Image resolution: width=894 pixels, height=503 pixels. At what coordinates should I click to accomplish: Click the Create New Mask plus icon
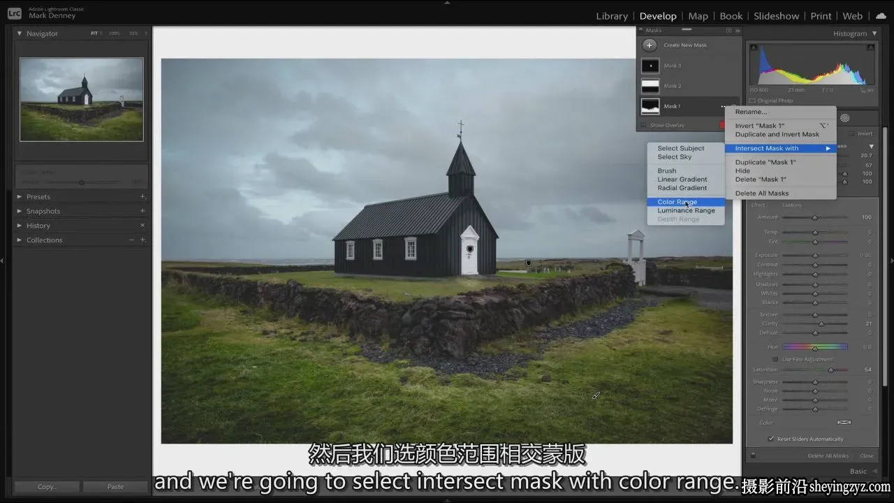point(650,45)
